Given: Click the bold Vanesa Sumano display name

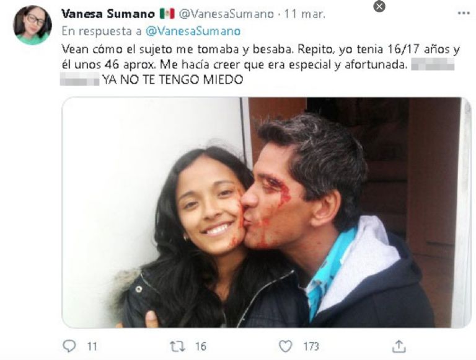Looking at the screenshot, I should (108, 14).
